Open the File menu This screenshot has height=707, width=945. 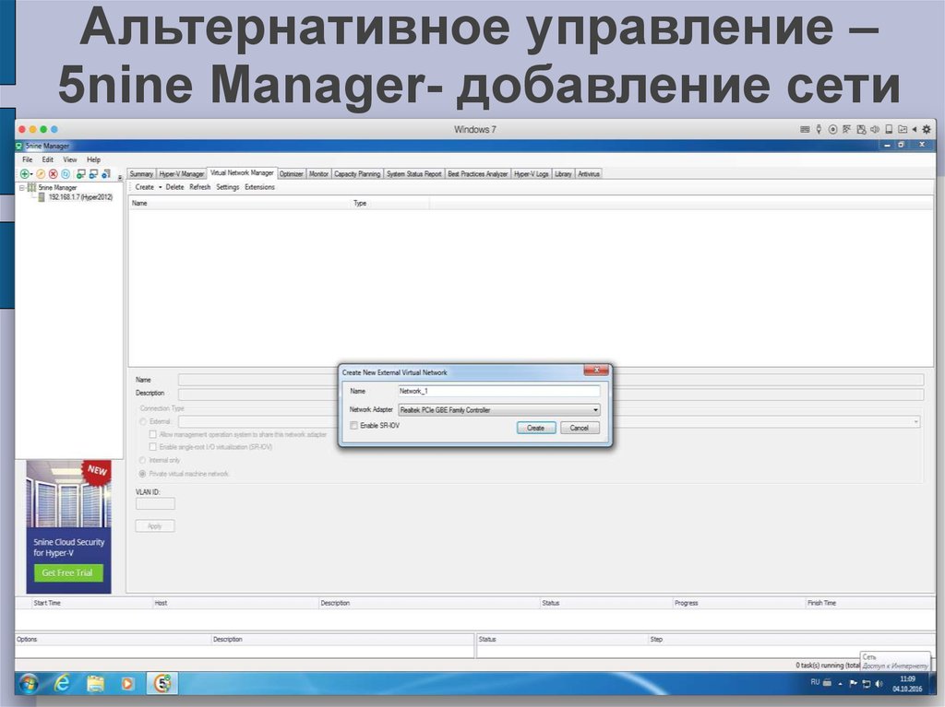[x=28, y=159]
